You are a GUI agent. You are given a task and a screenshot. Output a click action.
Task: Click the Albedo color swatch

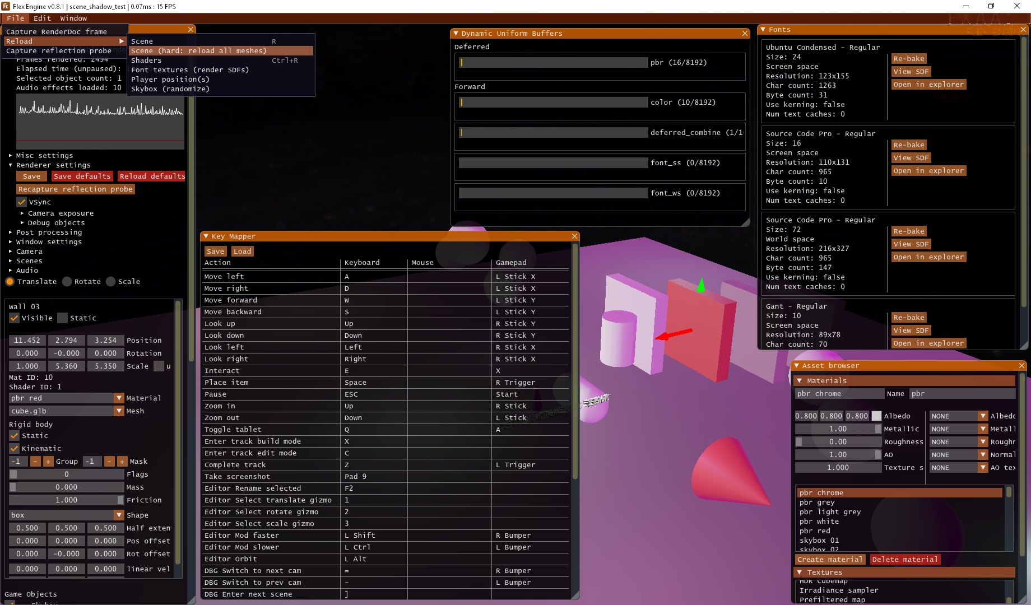click(876, 416)
